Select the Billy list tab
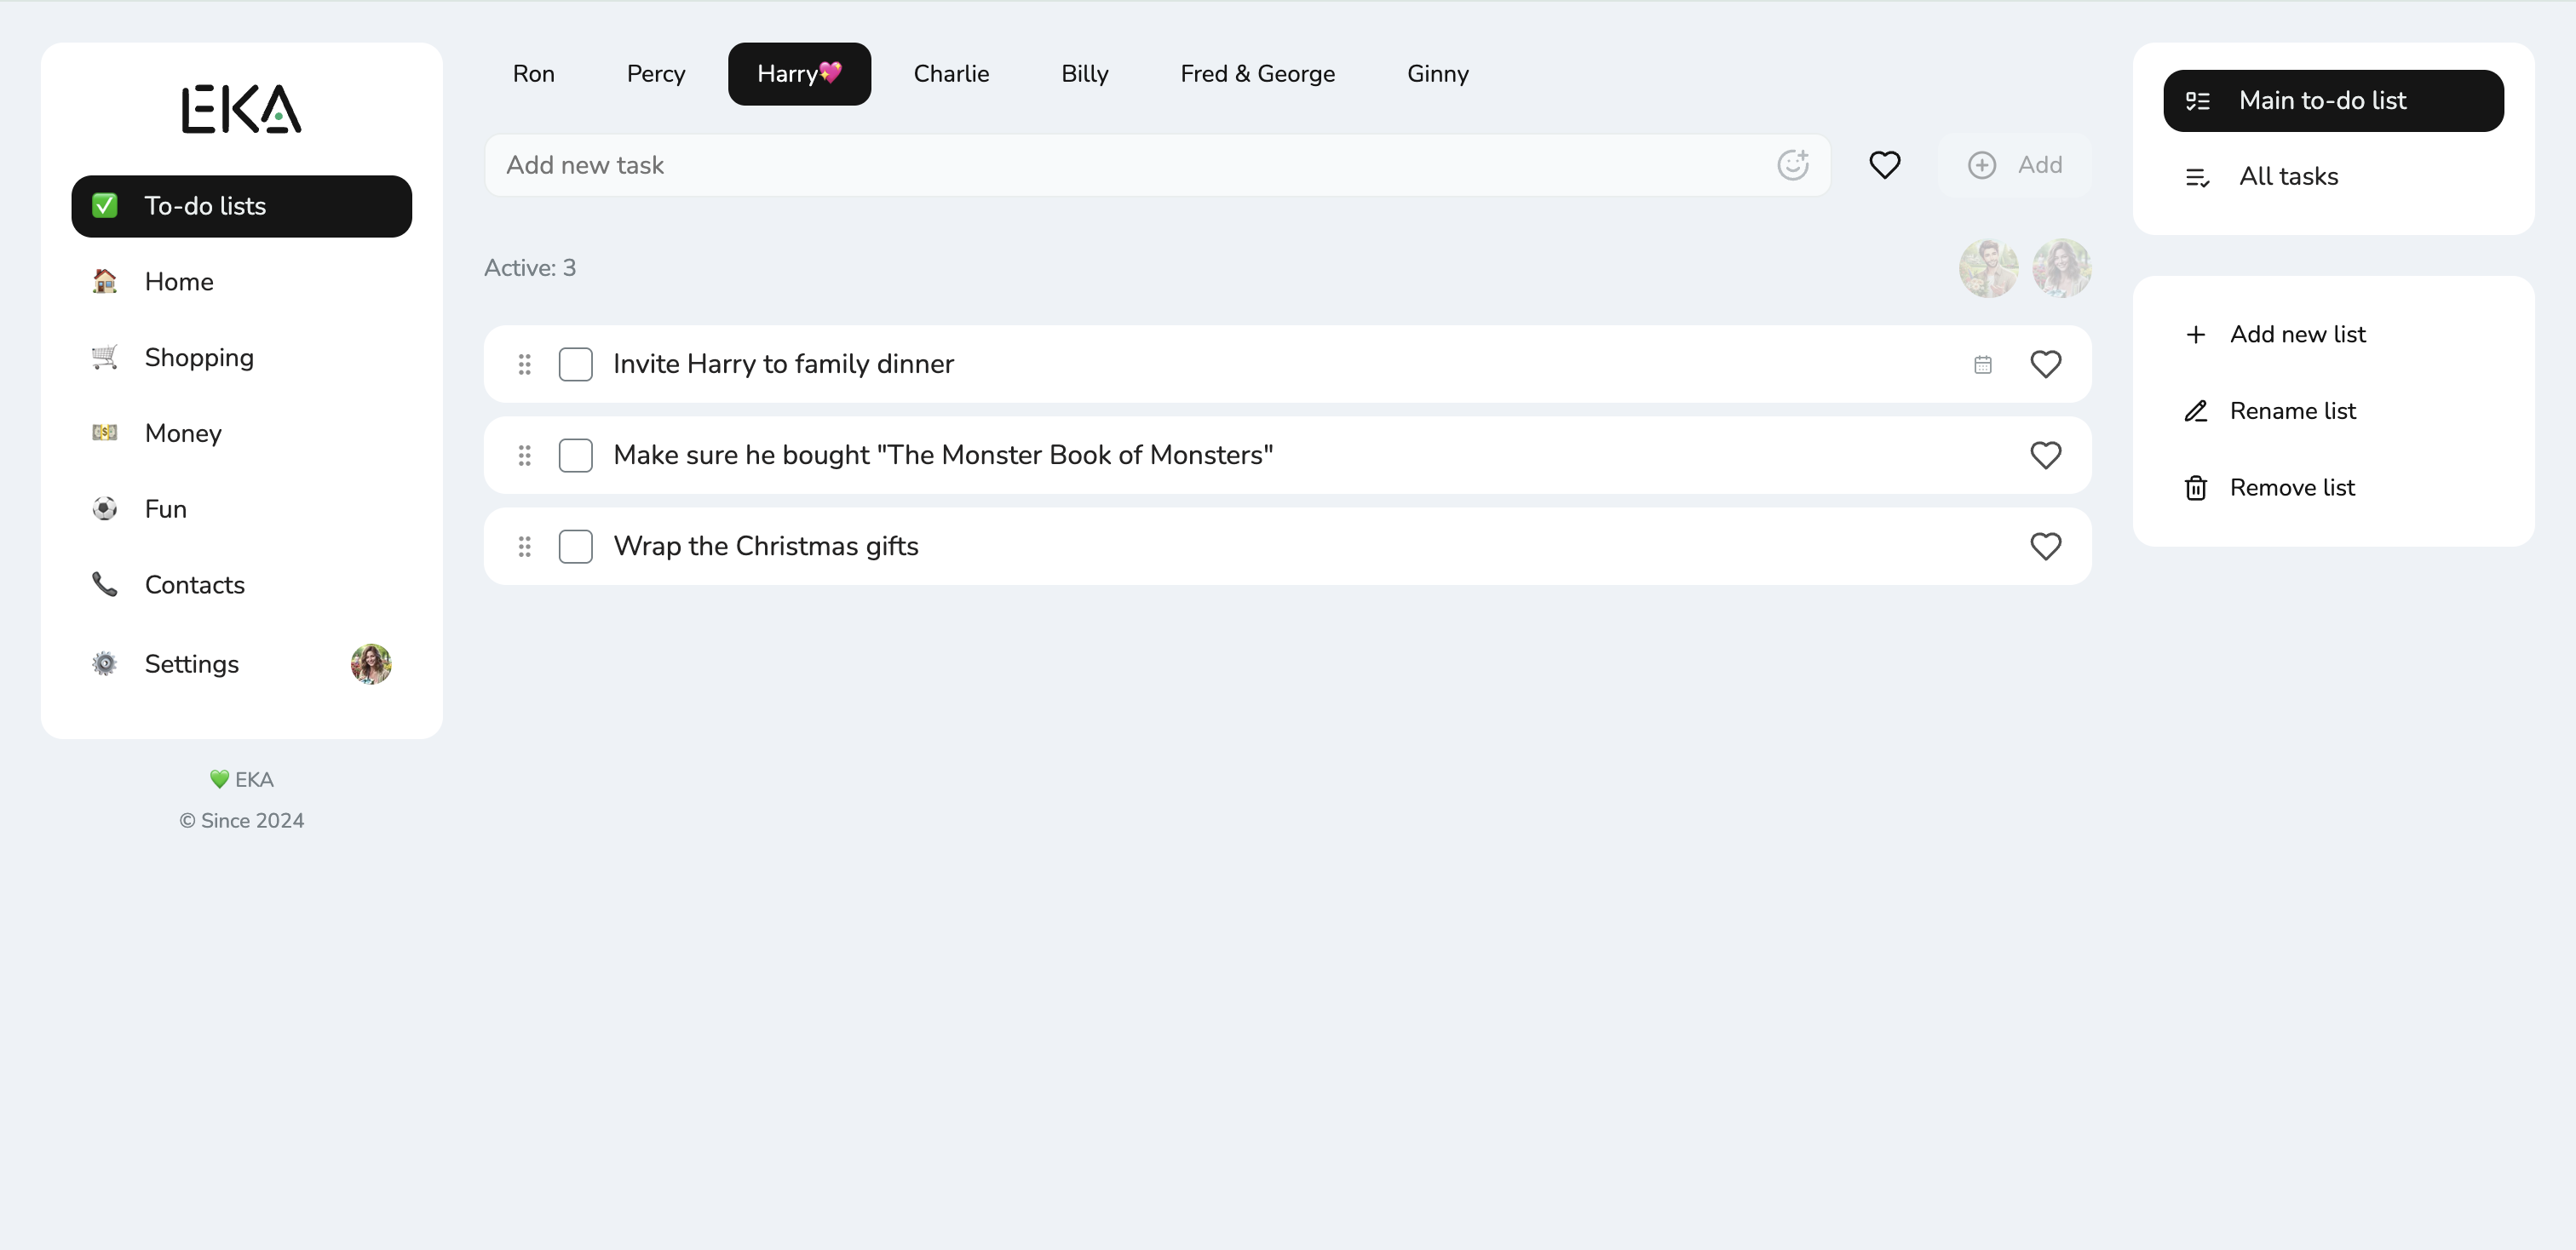Screen dimensions: 2576x1250 [1085, 74]
